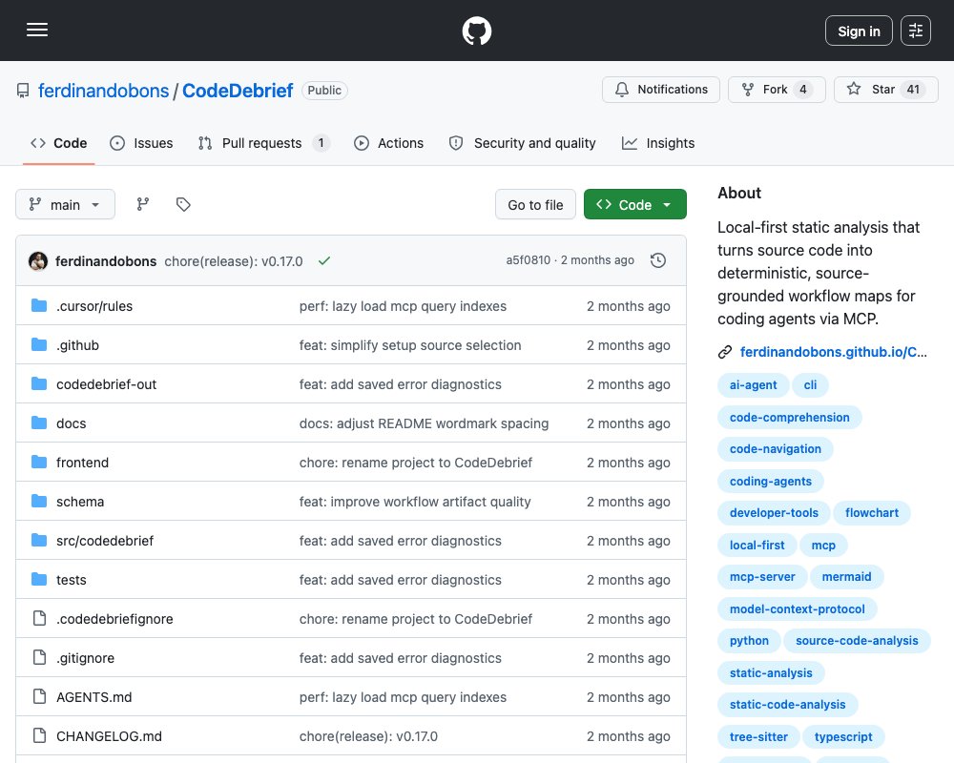
Task: Open commit hash a5f0810
Action: [529, 260]
